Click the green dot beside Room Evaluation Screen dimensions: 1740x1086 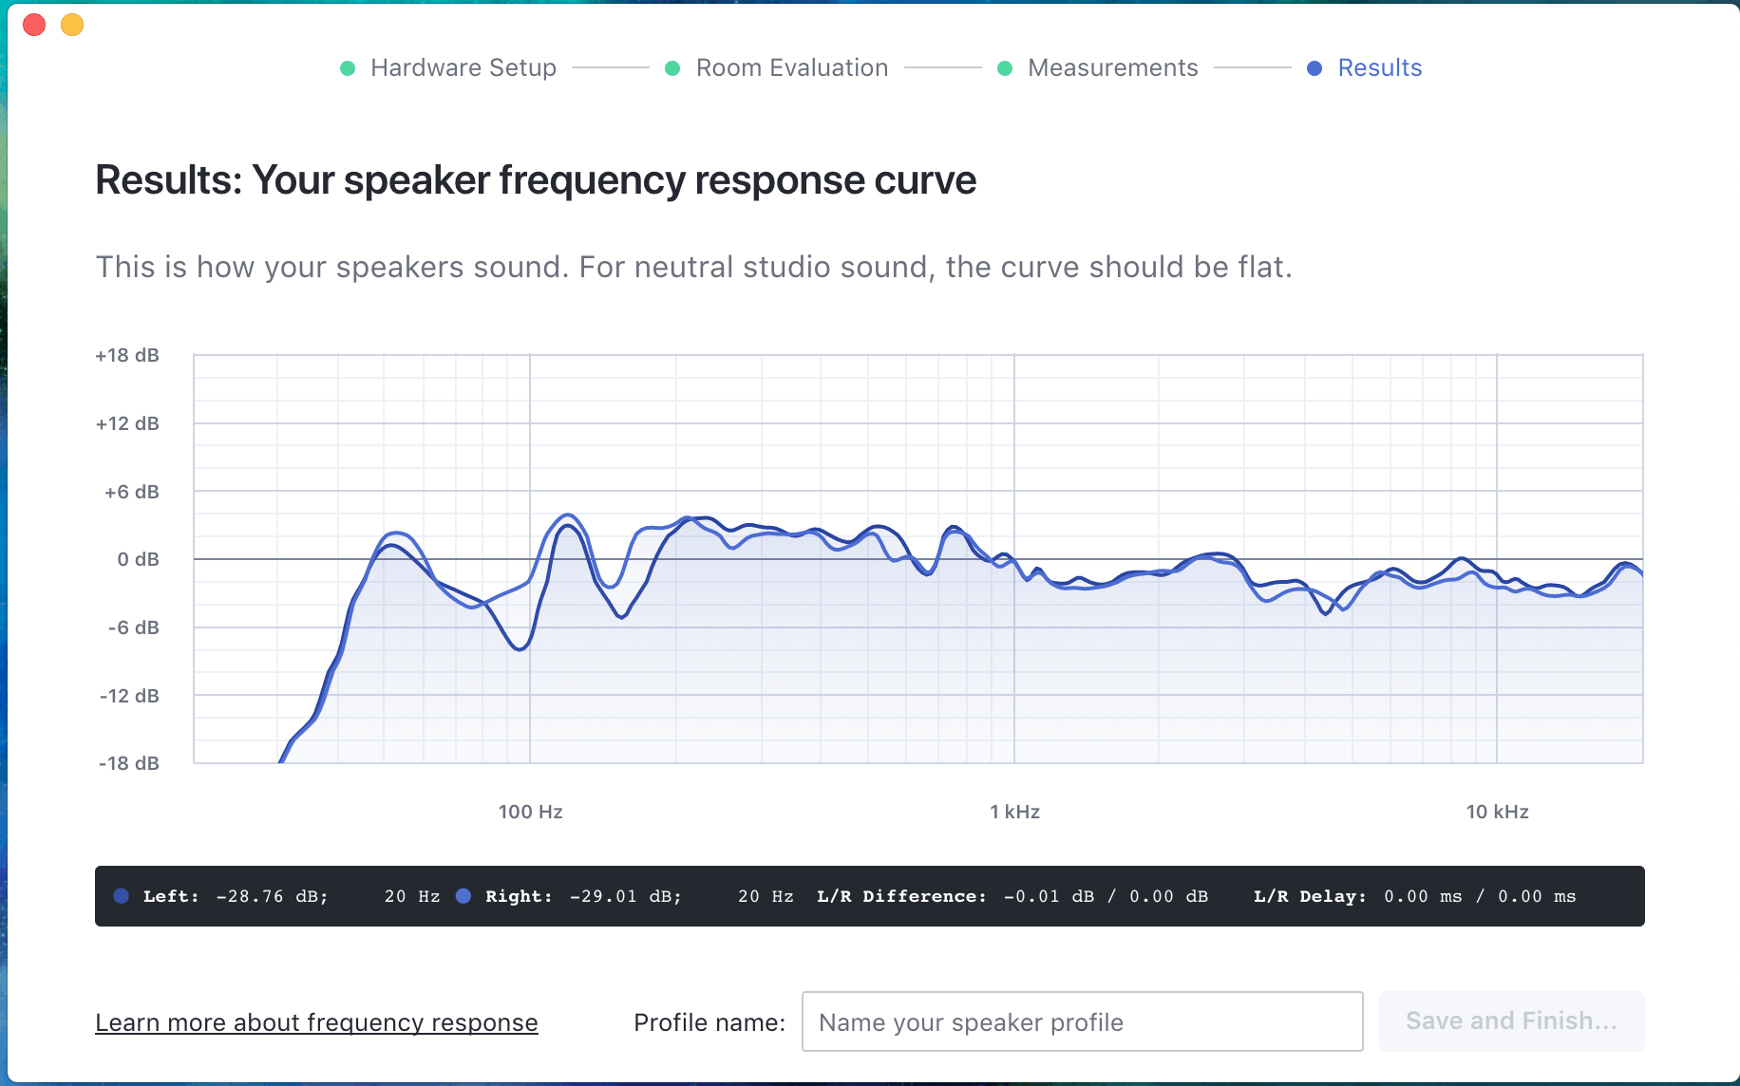672,68
